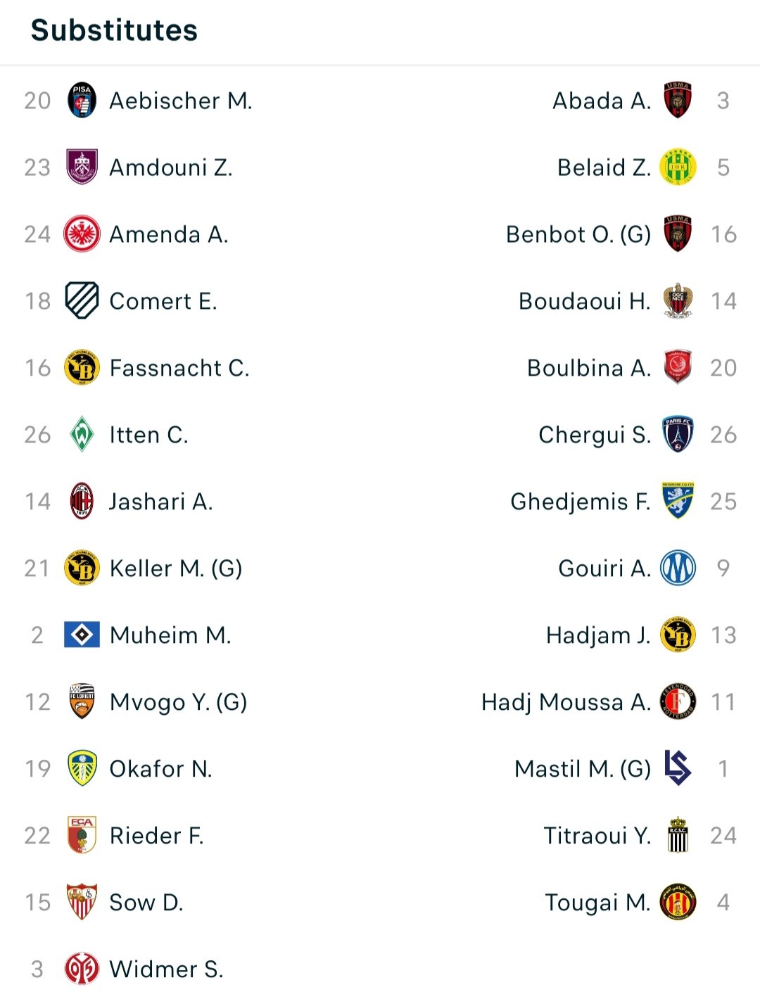Screen dimensions: 760x999
Task: Open player Amdouni Z. profile
Action: coord(171,167)
